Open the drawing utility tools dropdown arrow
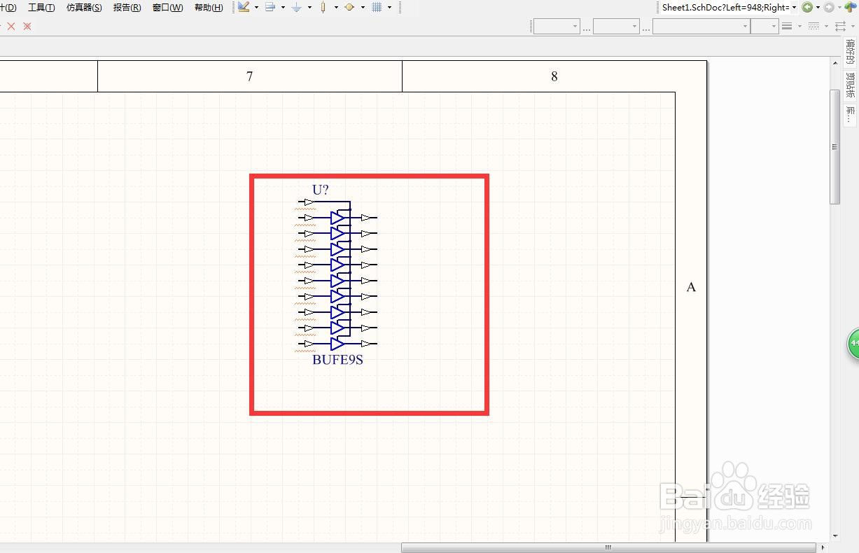 click(x=257, y=8)
